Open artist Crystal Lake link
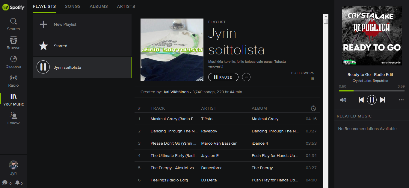409x188 pixels. [362, 81]
